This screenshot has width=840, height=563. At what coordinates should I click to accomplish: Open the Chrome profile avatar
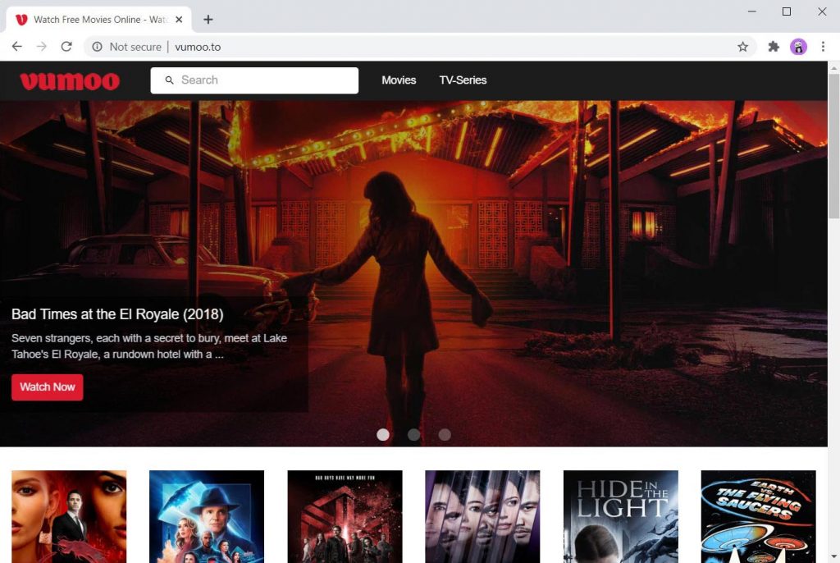(x=798, y=47)
